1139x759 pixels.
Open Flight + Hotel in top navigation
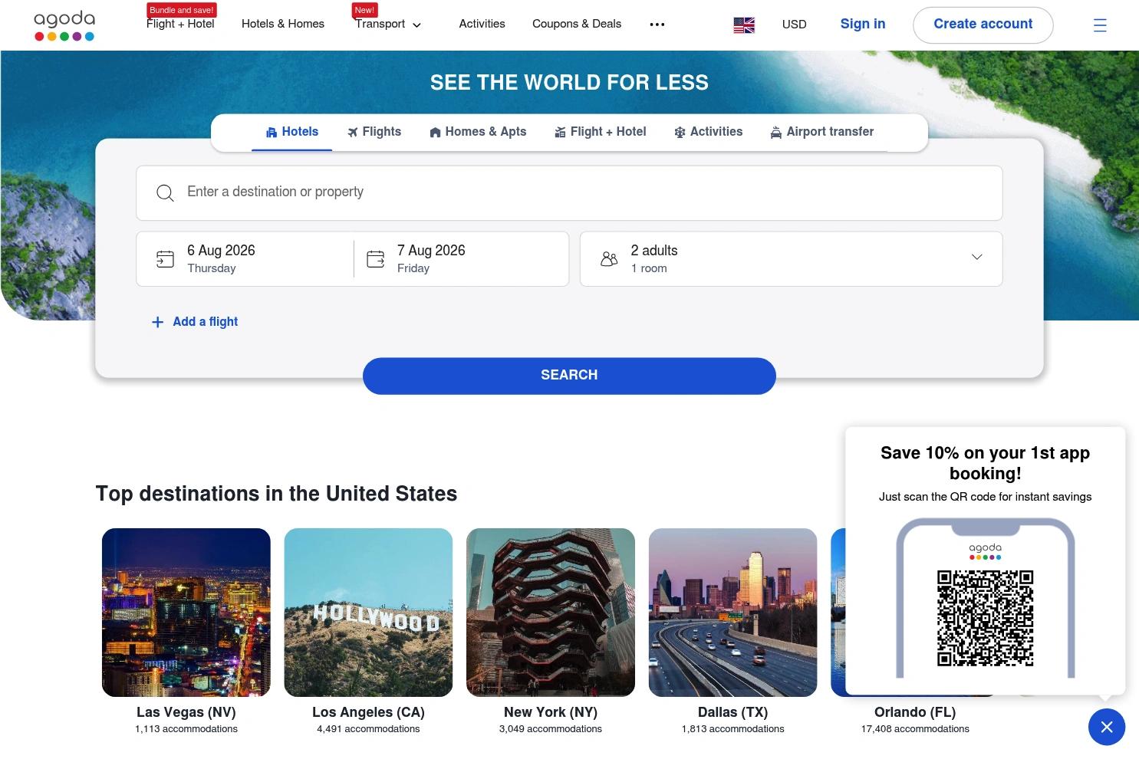[x=180, y=24]
